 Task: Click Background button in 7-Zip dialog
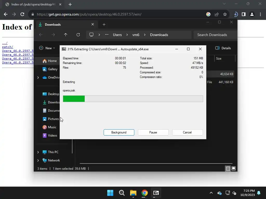119,132
